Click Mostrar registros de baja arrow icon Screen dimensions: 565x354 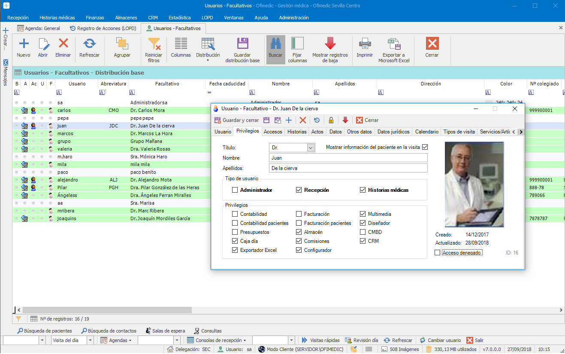coord(329,44)
